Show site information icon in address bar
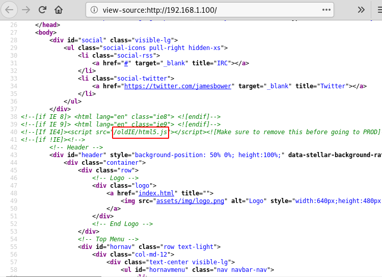Screen dimensions: 382x277 click(x=94, y=10)
